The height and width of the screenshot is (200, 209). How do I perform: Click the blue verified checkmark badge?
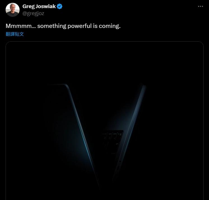[x=59, y=6]
